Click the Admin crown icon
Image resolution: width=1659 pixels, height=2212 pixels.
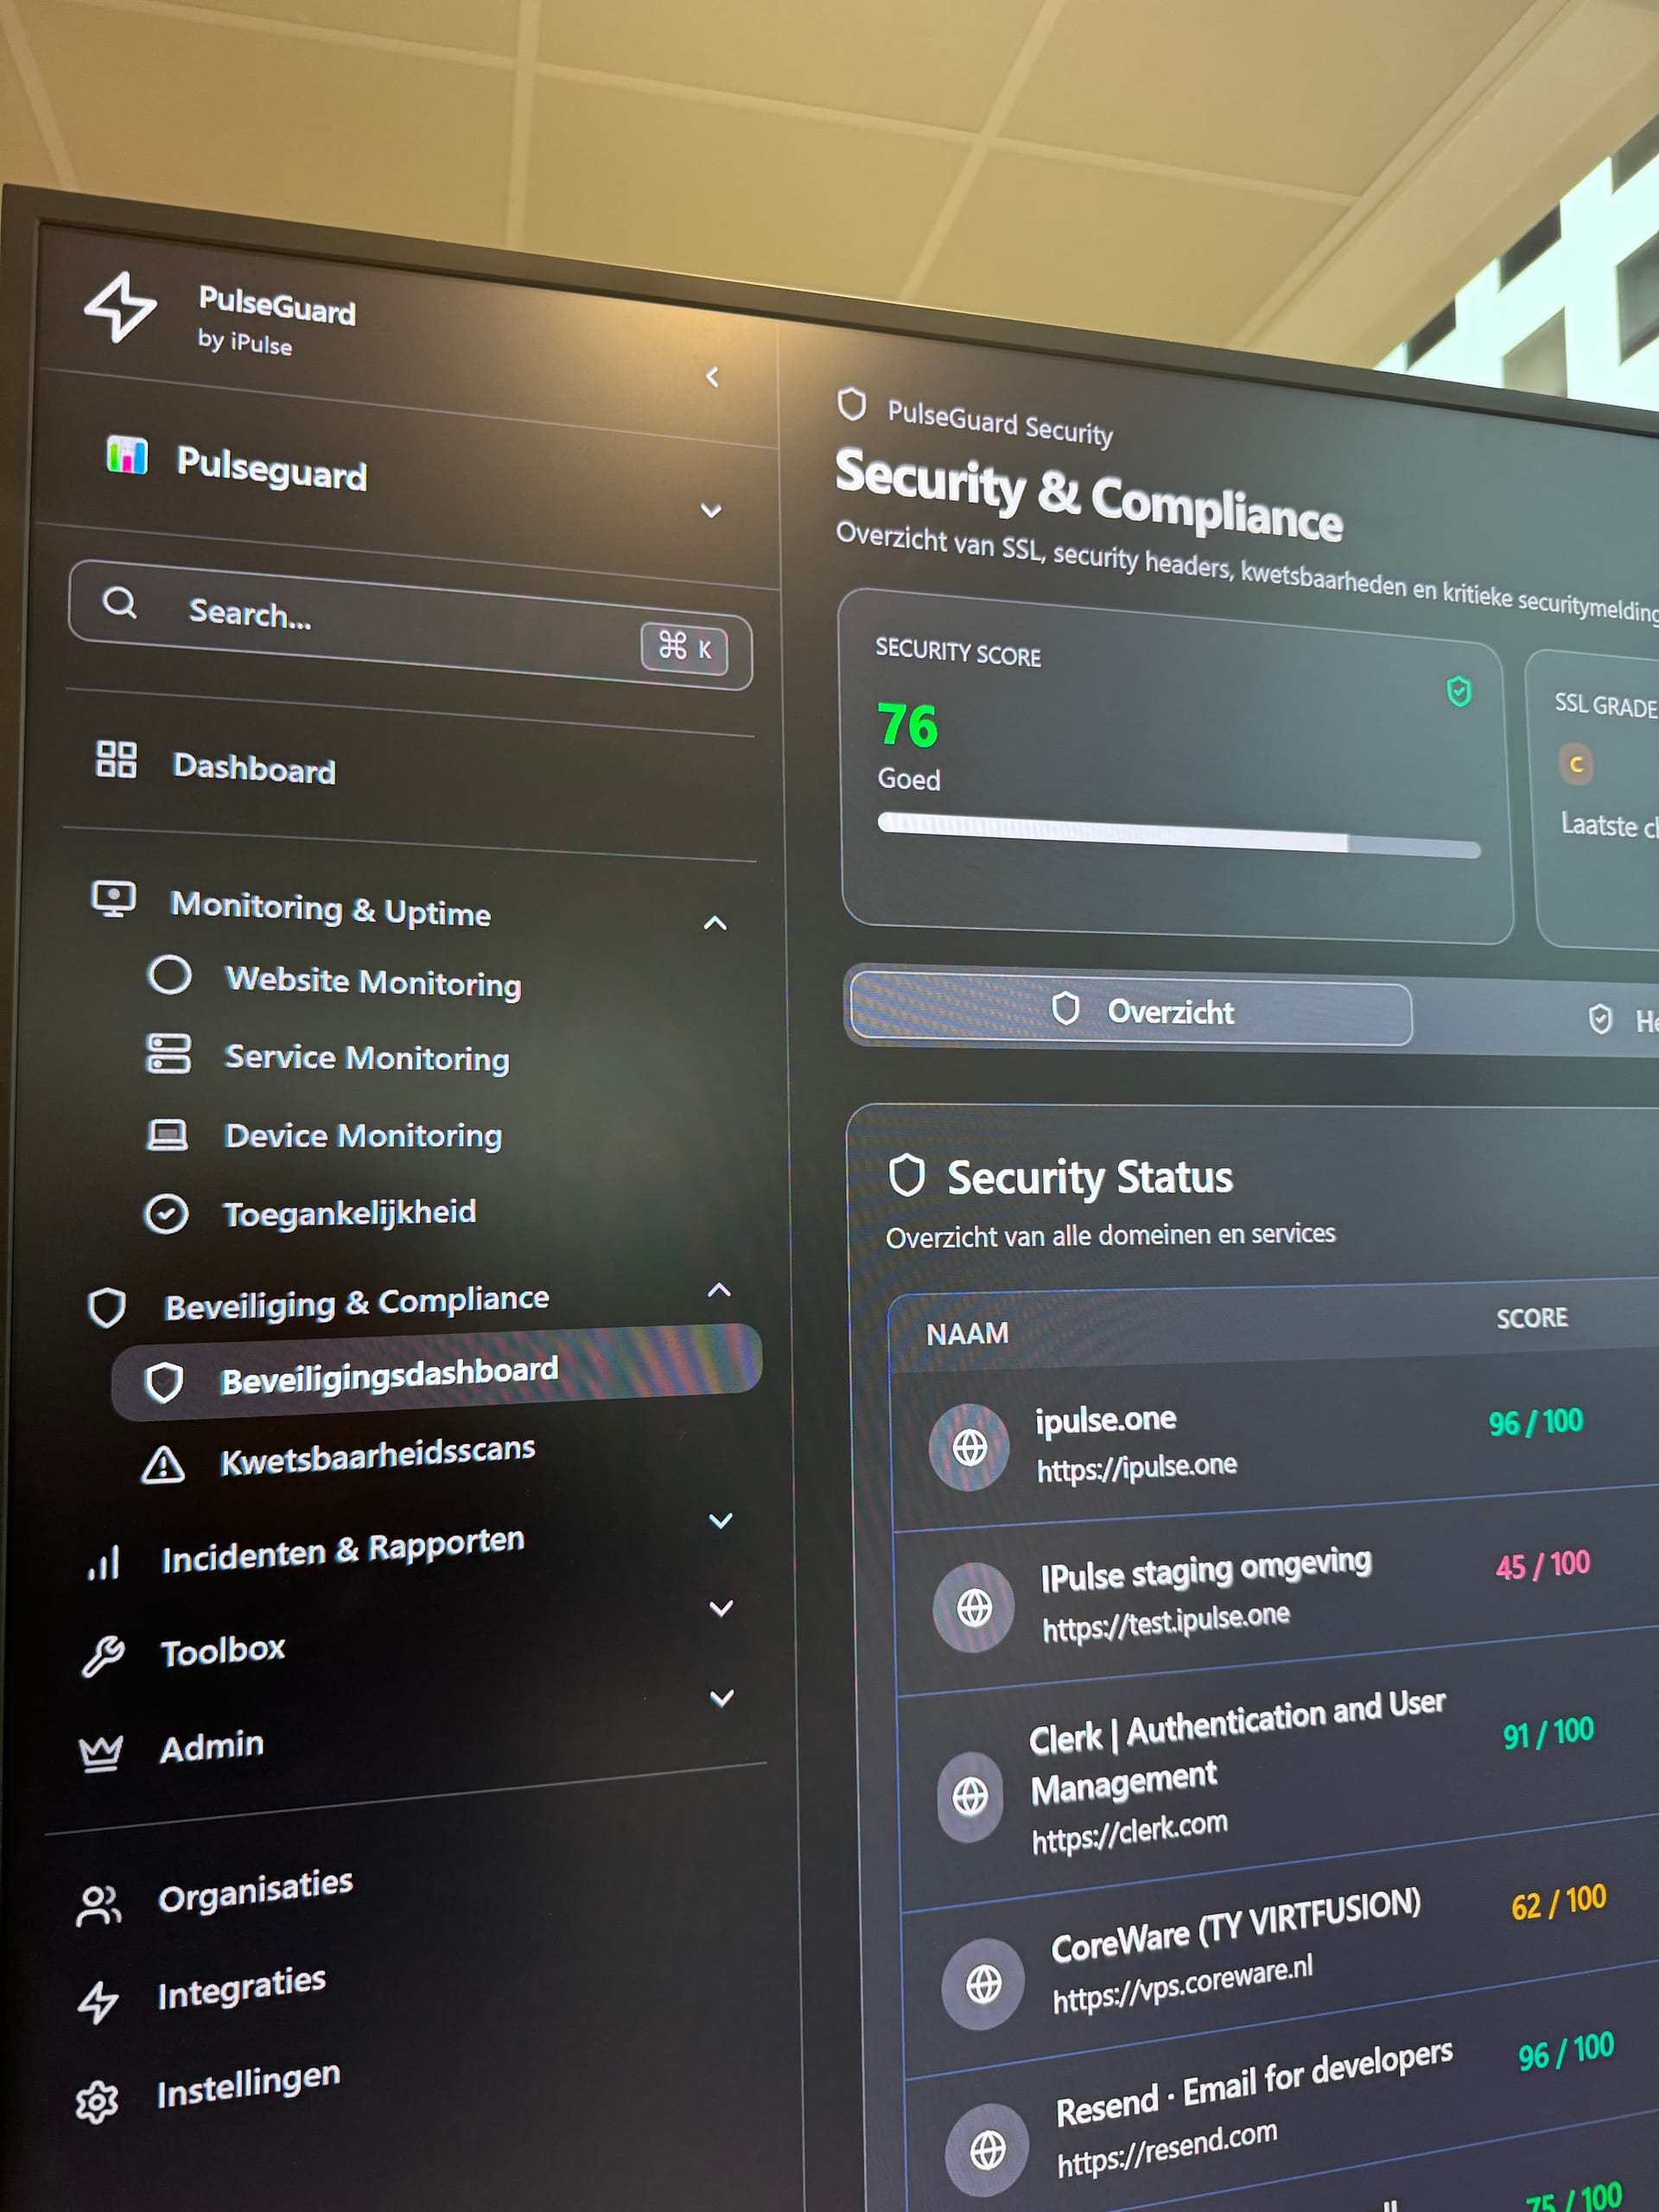click(101, 1753)
